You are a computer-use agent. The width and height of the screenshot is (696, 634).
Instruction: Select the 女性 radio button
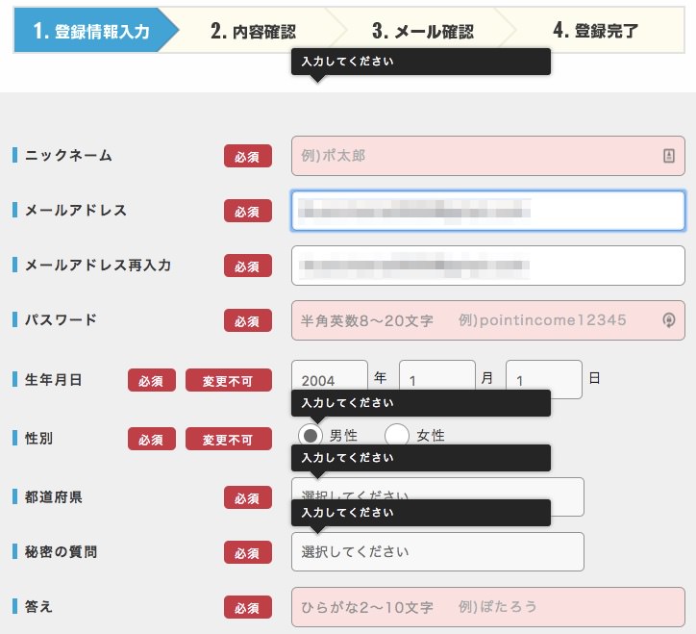click(x=396, y=436)
